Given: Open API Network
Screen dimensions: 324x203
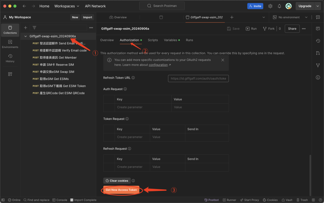Looking at the screenshot, I should point(95,6).
